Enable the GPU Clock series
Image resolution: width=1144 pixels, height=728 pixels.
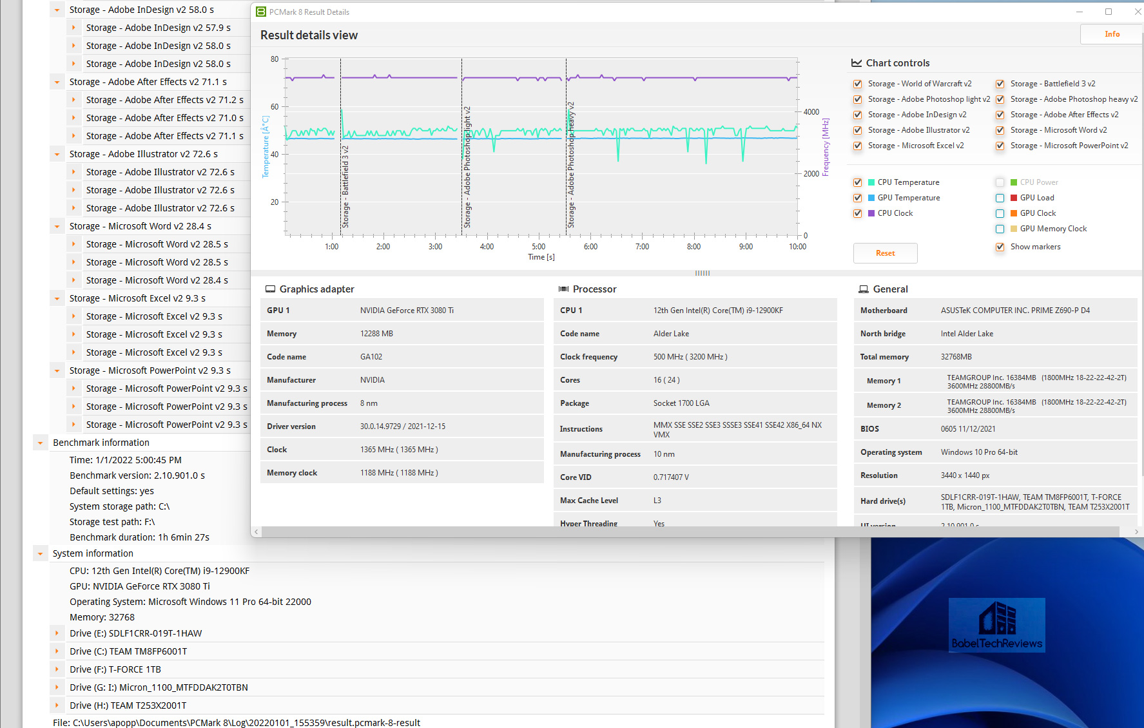tap(1000, 213)
